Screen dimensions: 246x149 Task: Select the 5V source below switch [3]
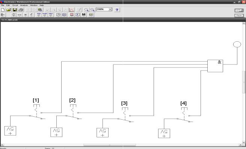pyautogui.click(x=103, y=132)
